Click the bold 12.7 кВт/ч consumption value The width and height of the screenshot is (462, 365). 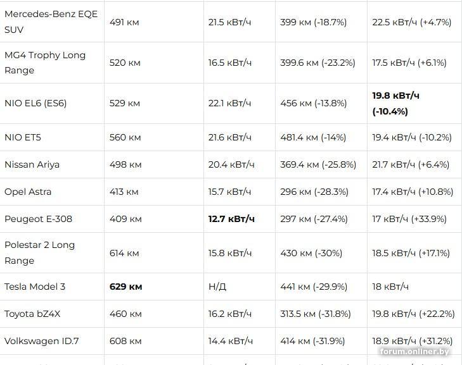tap(231, 219)
